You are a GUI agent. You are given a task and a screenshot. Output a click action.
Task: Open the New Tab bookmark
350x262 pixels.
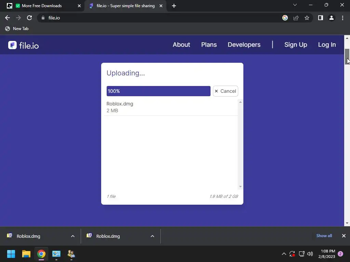[x=17, y=29]
